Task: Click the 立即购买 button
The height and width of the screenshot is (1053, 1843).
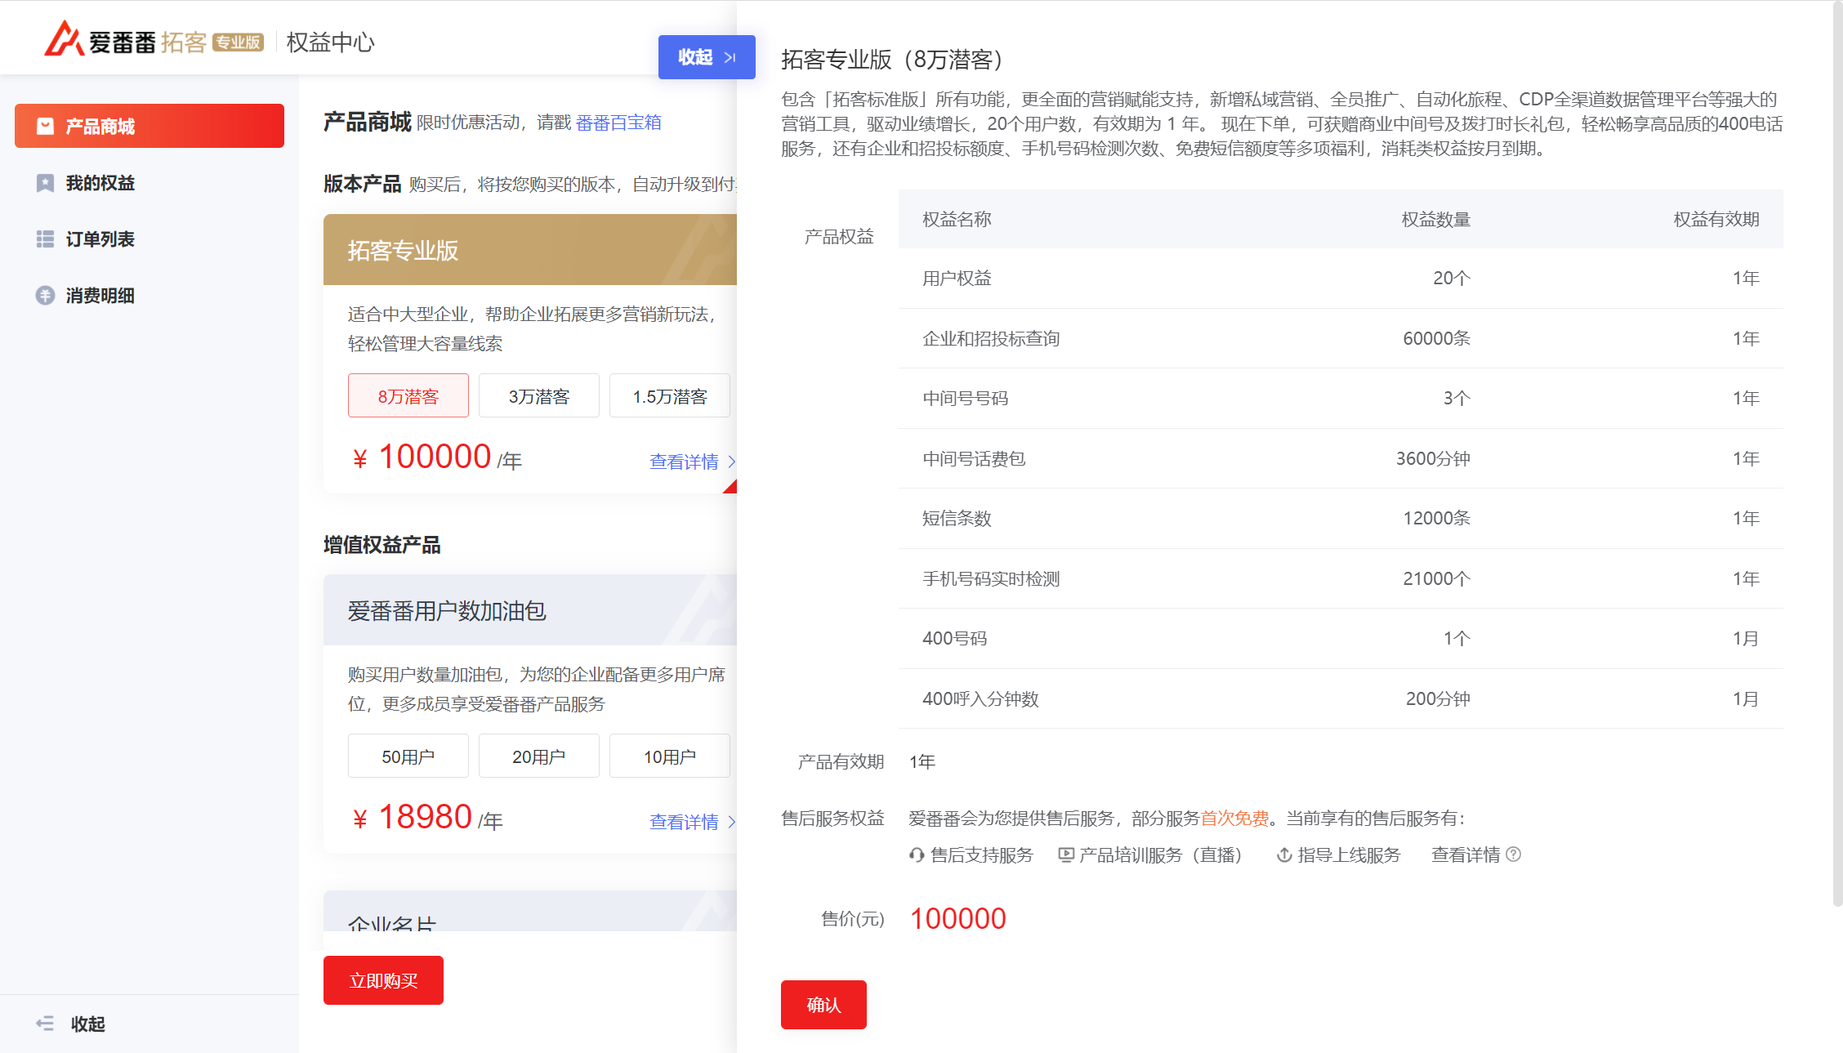Action: (x=383, y=980)
